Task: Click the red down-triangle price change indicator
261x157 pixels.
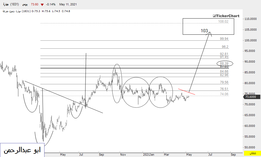Action: [x=42, y=4]
